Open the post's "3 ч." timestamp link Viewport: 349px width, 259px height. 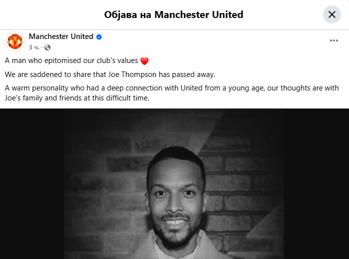point(34,47)
